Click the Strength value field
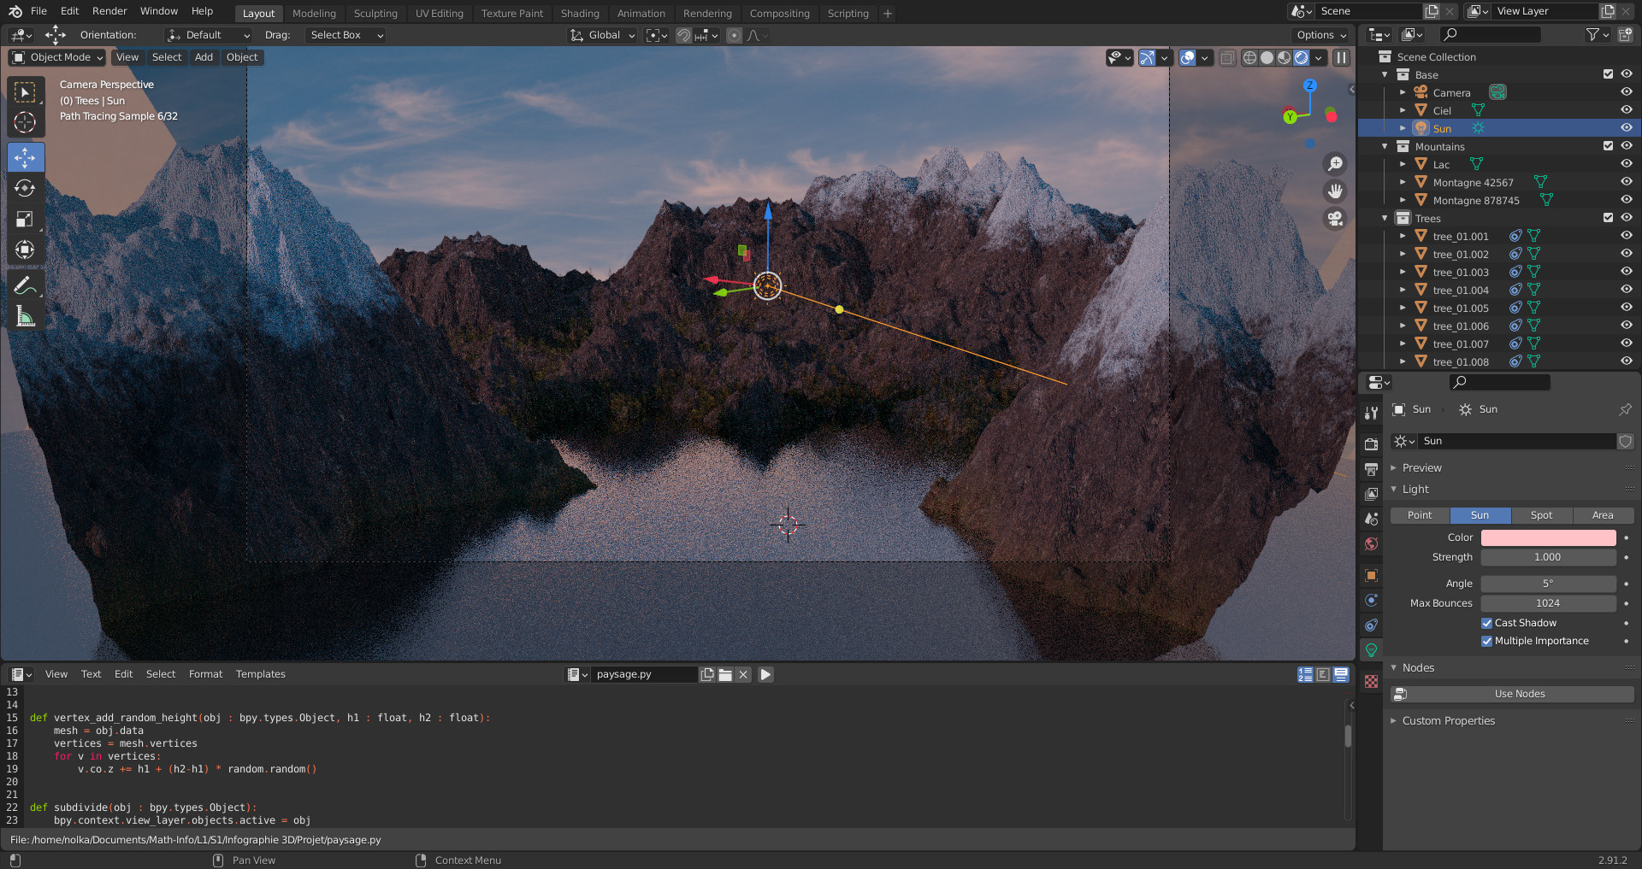The width and height of the screenshot is (1642, 869). tap(1548, 557)
